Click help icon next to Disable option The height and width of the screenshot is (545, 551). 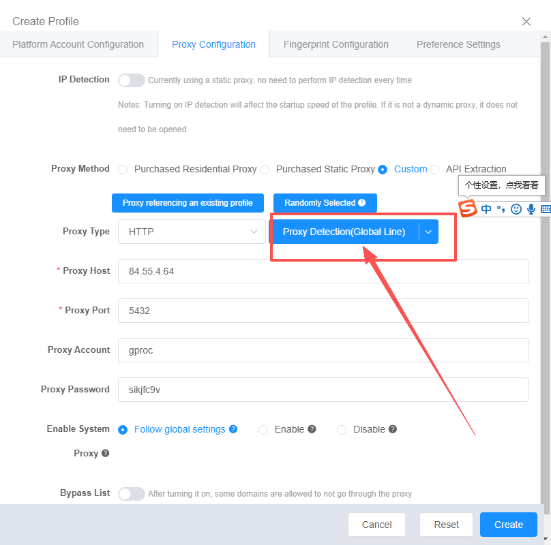pos(393,429)
